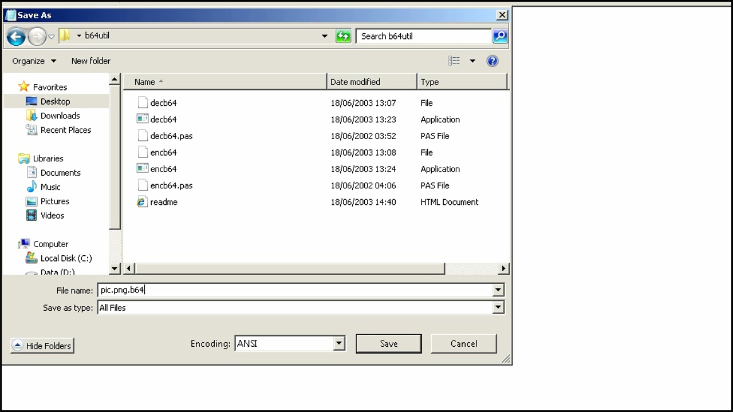Click file list scroll left arrow
This screenshot has height=412, width=733.
[x=129, y=268]
